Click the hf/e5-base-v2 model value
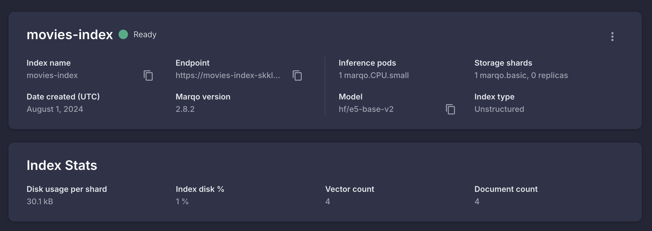 366,109
